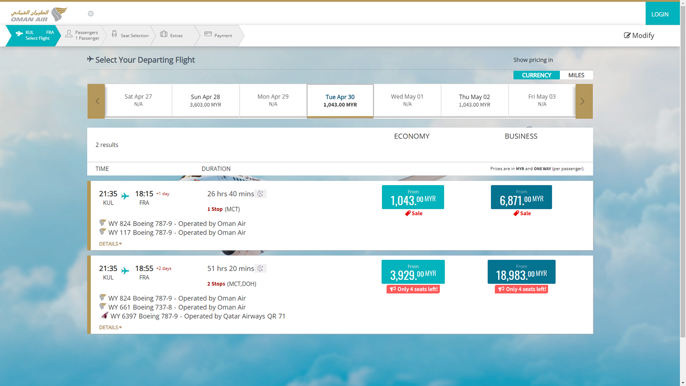Screen dimensions: 686x386
Task: Expand DETAILS for the 18:55 arrival flight
Action: coord(111,327)
